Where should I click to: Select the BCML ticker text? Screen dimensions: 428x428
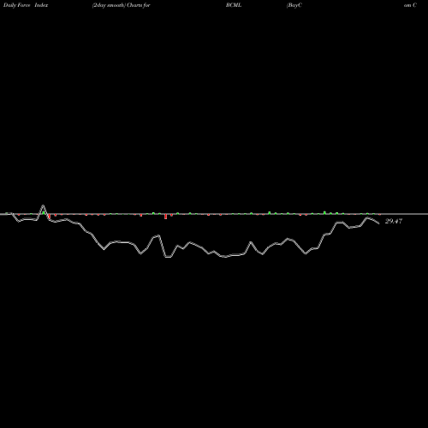[234, 5]
